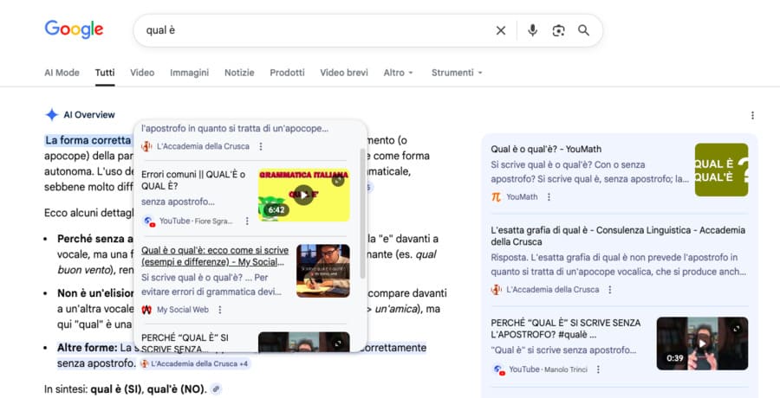Screen dimensions: 780x398
Task: Play the Errori comuni video thumbnail
Action: coord(304,195)
